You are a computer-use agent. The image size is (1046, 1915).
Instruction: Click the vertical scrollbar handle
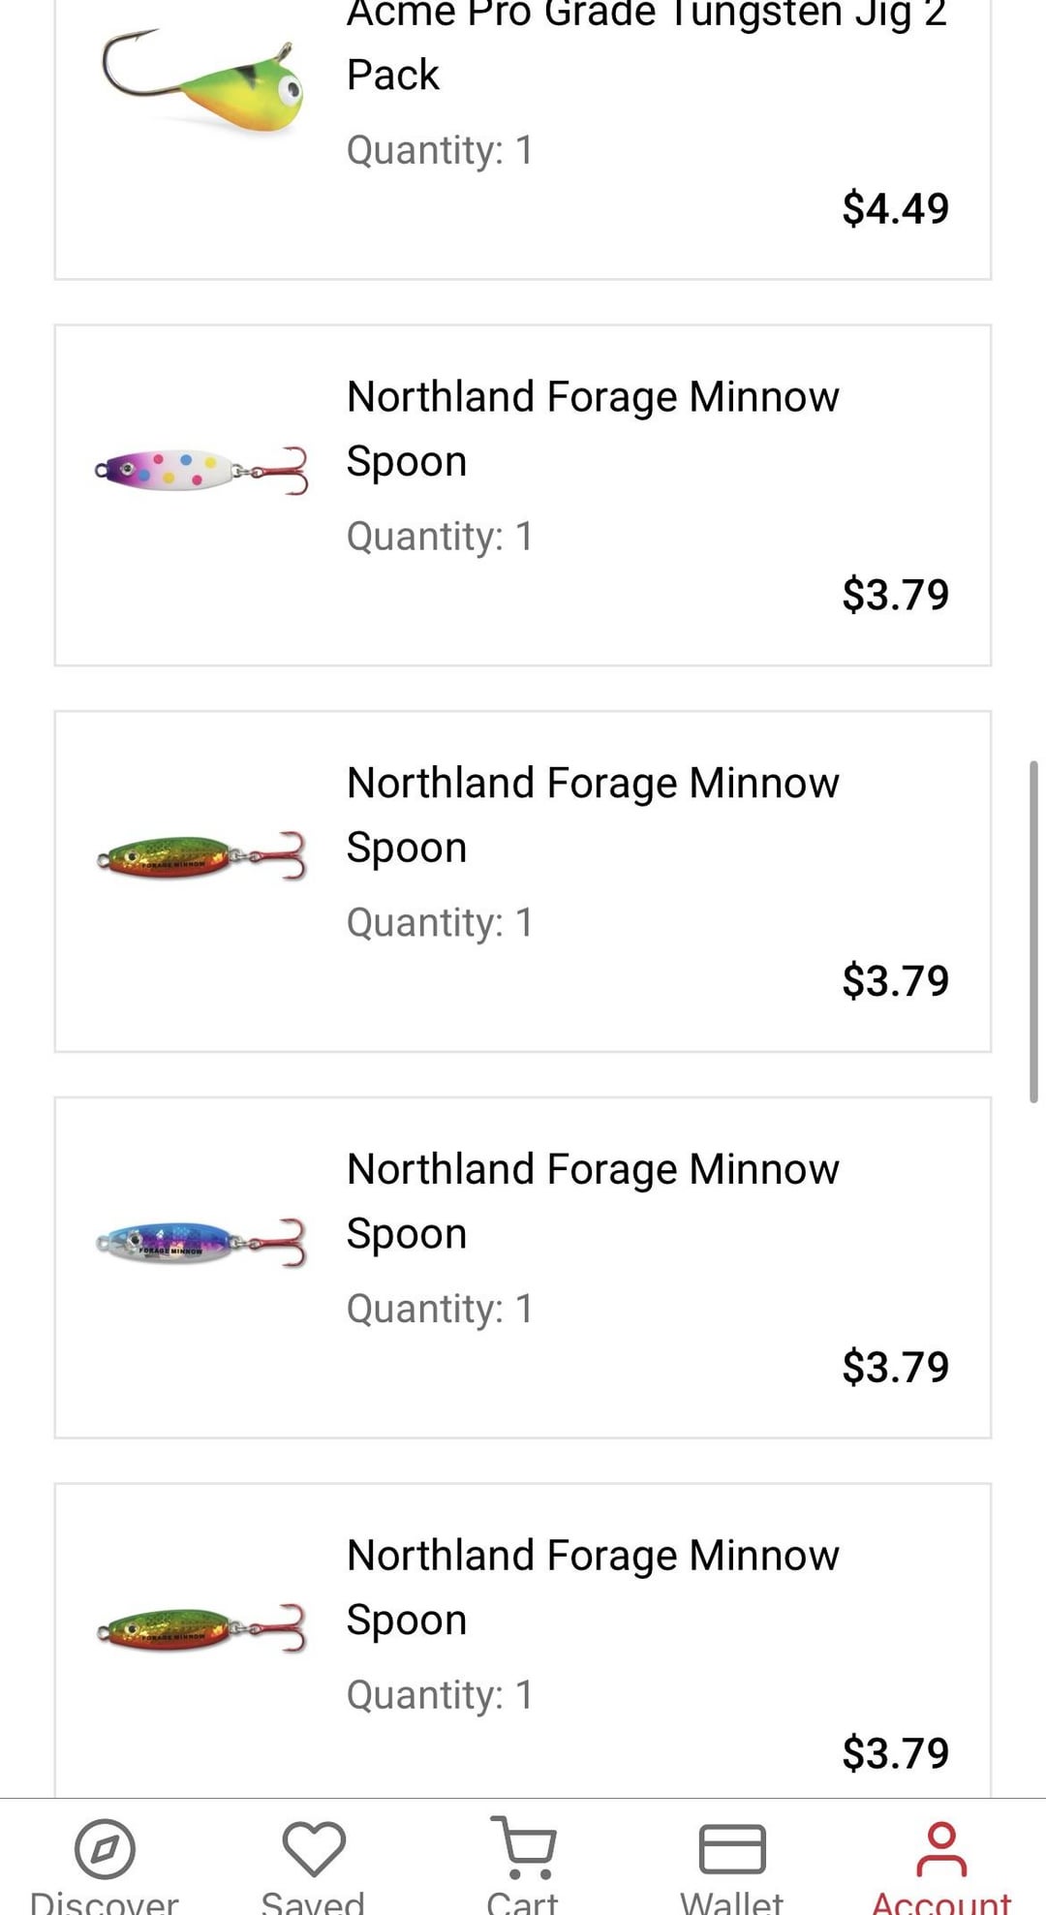tap(1033, 931)
